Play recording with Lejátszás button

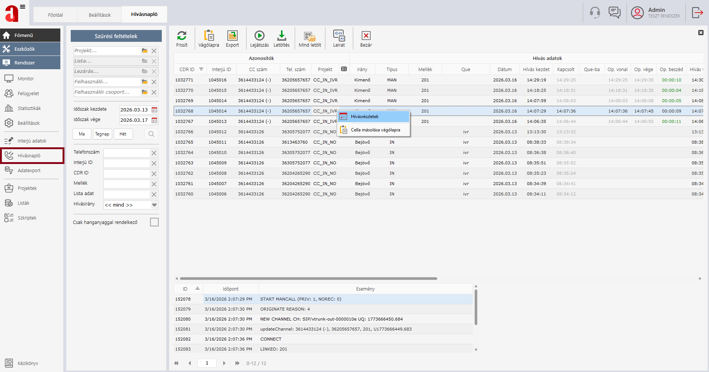point(259,36)
